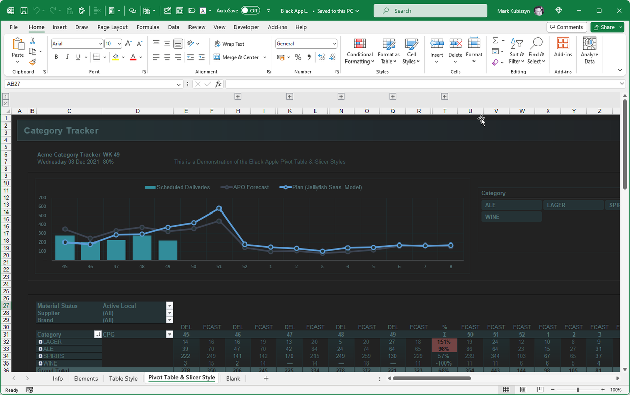Viewport: 630px width, 395px height.
Task: Click the Cut scissors icon
Action: (x=33, y=41)
